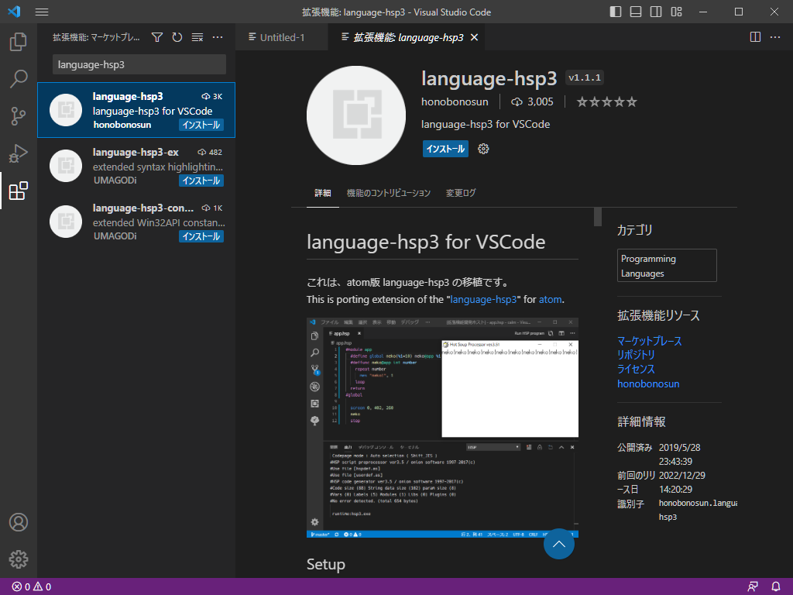Open the Accounts icon in the activity bar
The height and width of the screenshot is (595, 793).
point(18,522)
